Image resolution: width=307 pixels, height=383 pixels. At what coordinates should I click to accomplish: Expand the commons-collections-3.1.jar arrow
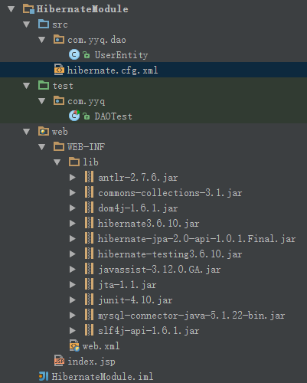click(73, 193)
